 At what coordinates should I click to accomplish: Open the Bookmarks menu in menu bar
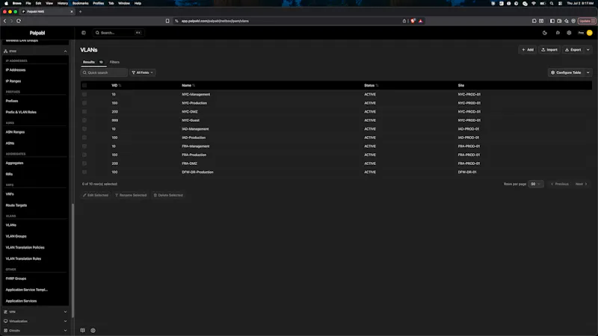80,4
